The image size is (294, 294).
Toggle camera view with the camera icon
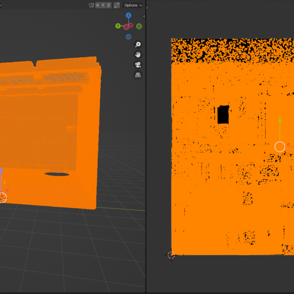[138, 65]
